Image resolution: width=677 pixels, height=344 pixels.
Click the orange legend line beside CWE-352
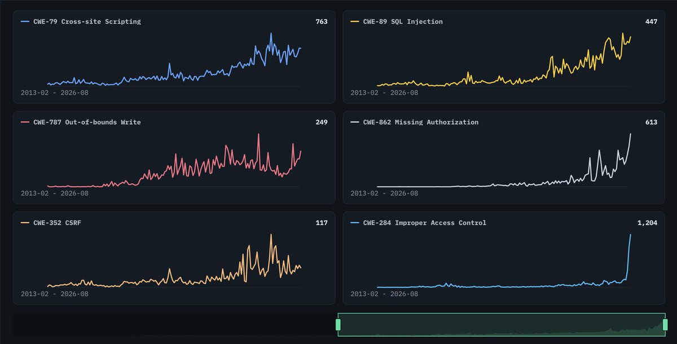tap(25, 223)
